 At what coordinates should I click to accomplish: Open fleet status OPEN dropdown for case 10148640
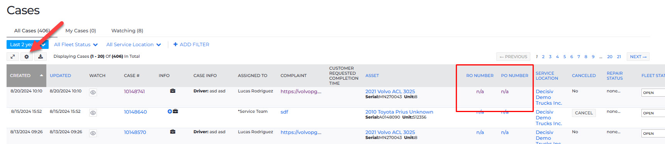(x=653, y=113)
